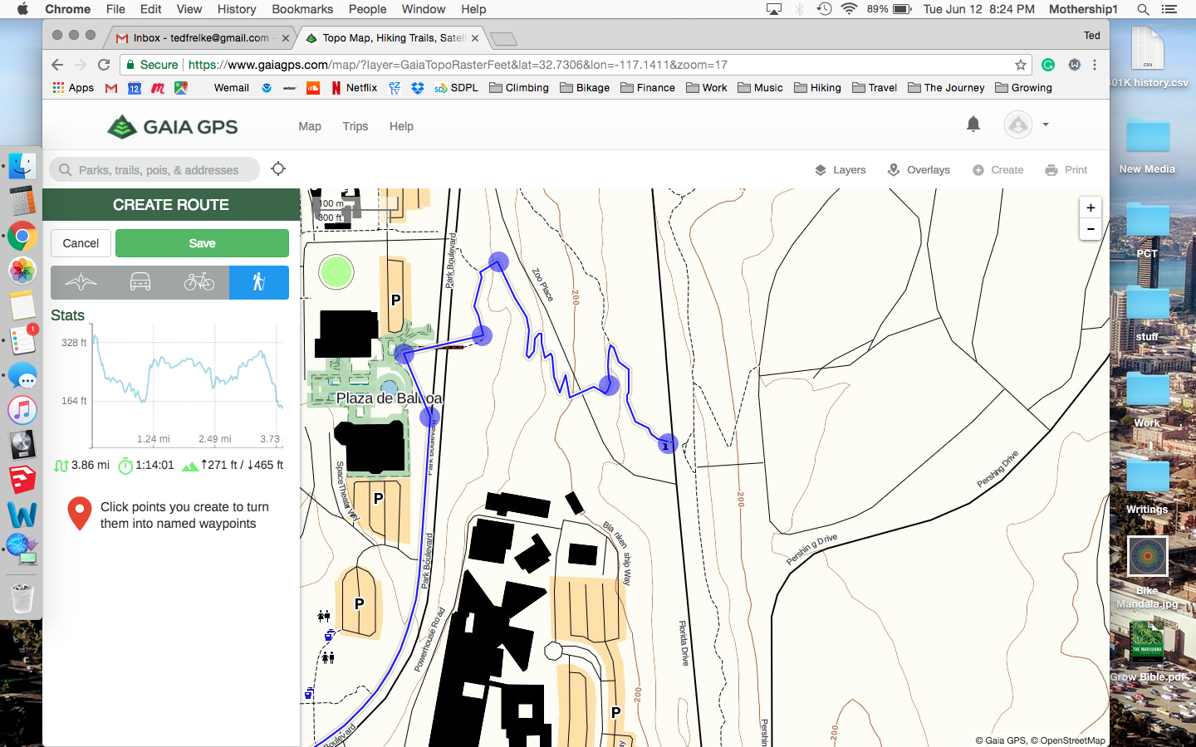Zoom out on the map
The image size is (1196, 747).
(1091, 229)
